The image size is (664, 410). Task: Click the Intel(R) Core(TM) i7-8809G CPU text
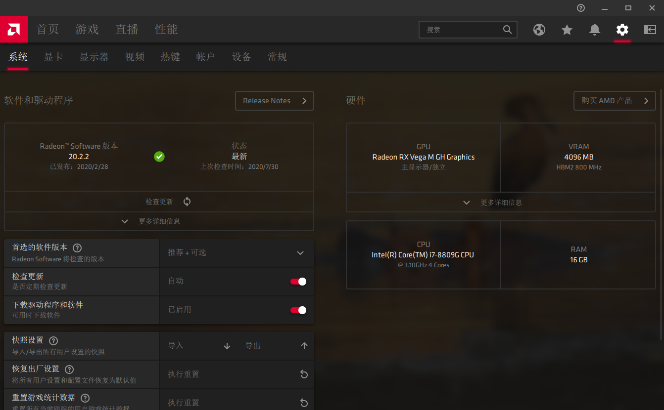pos(423,255)
